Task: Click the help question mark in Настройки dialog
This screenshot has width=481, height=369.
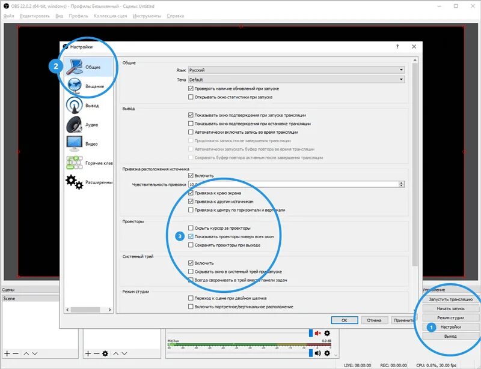Action: (x=397, y=47)
